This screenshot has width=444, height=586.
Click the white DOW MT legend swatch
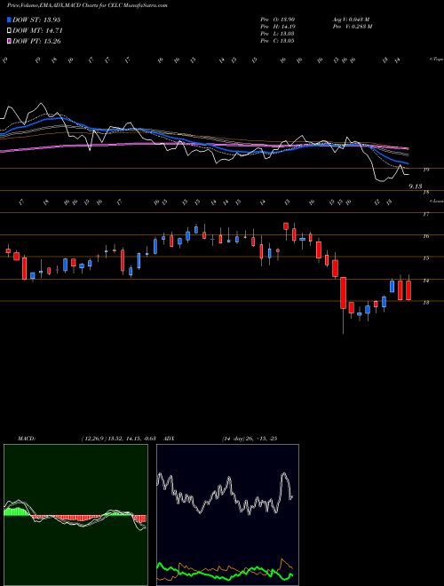click(x=10, y=30)
